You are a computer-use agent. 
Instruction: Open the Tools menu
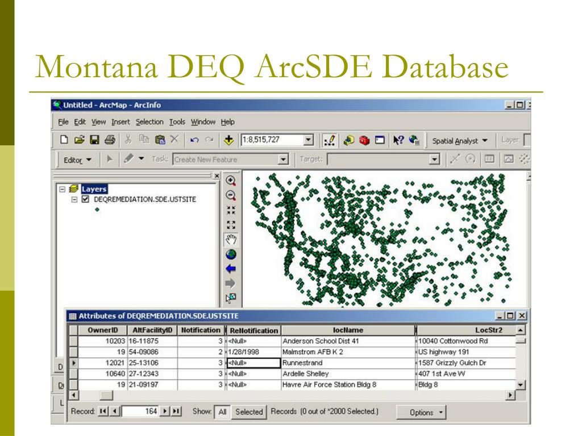177,122
